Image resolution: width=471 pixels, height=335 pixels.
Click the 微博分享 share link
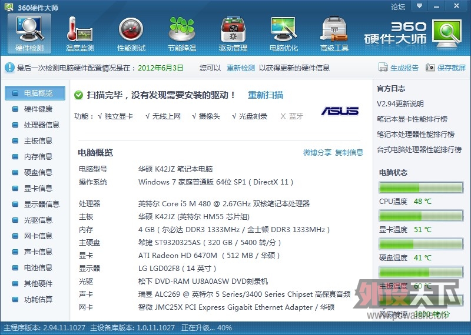[317, 152]
